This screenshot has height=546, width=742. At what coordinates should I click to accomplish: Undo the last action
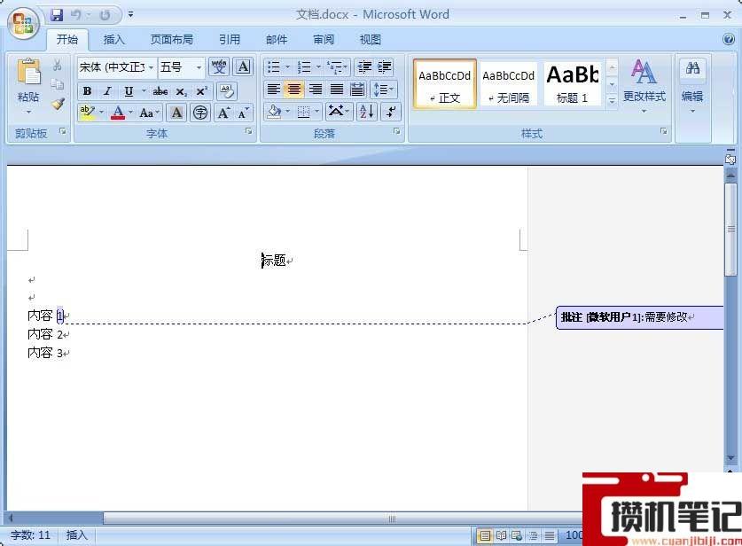pyautogui.click(x=75, y=15)
